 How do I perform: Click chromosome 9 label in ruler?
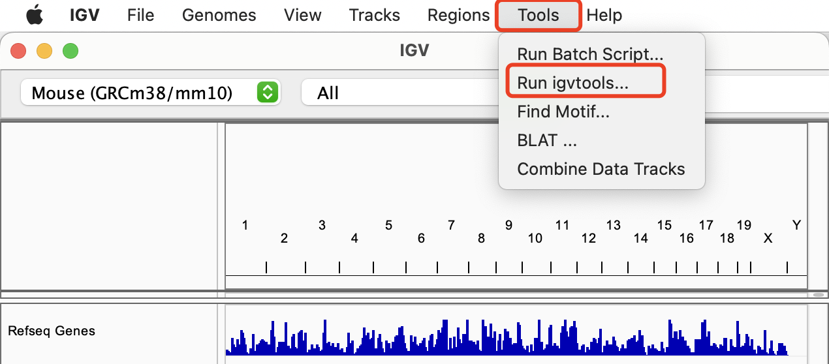pyautogui.click(x=508, y=225)
